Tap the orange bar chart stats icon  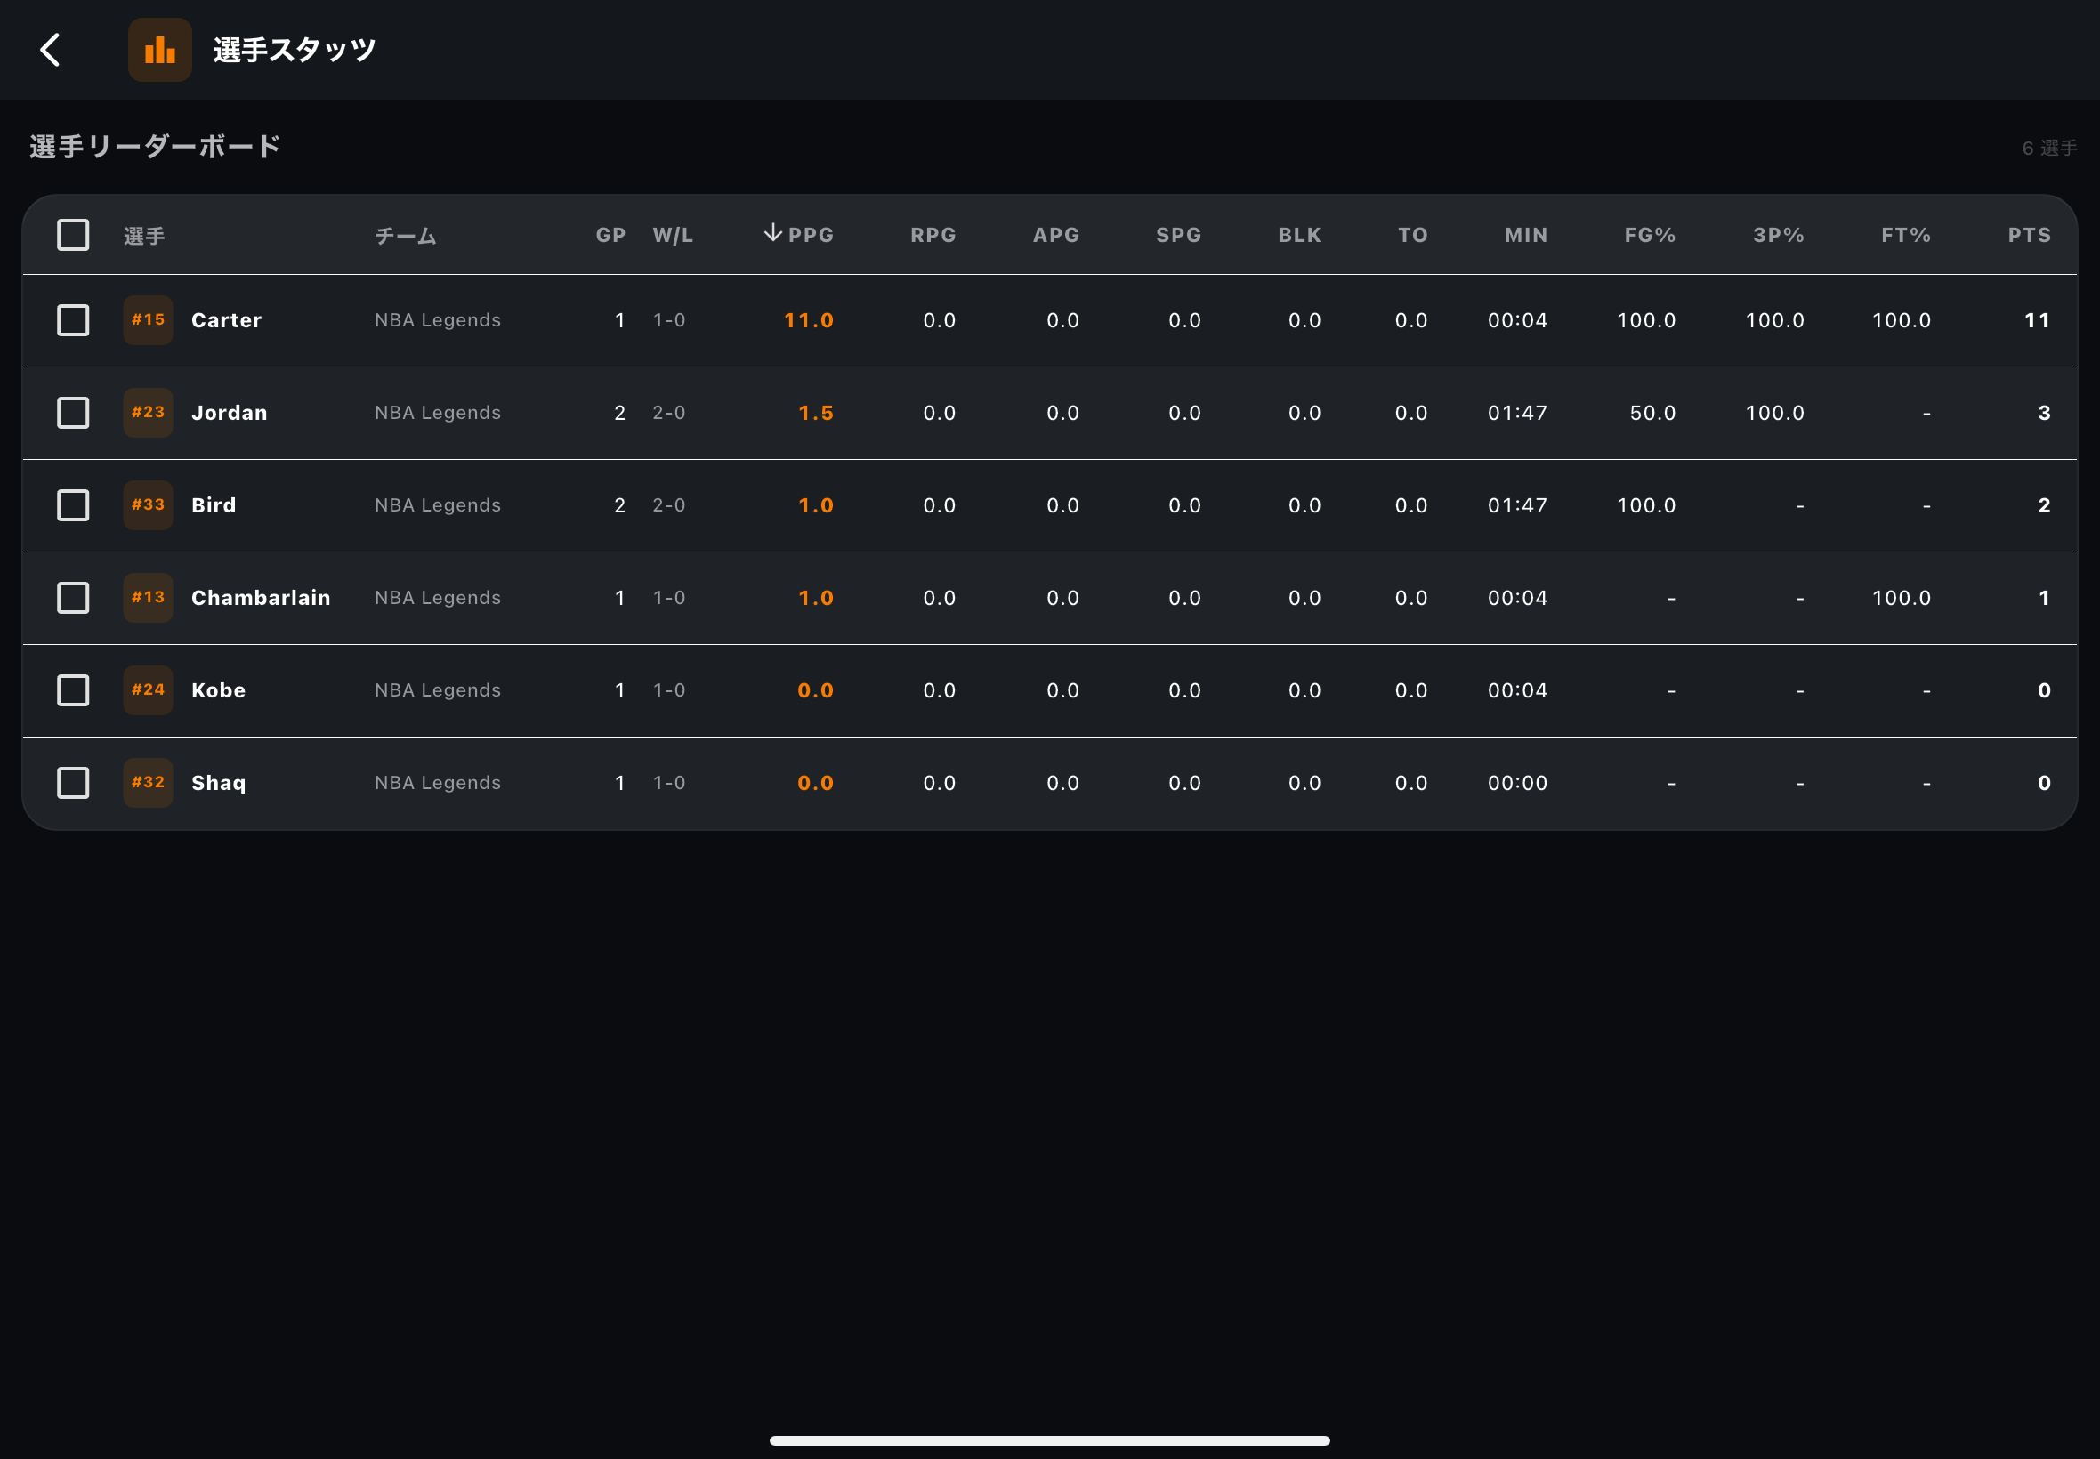coord(160,51)
